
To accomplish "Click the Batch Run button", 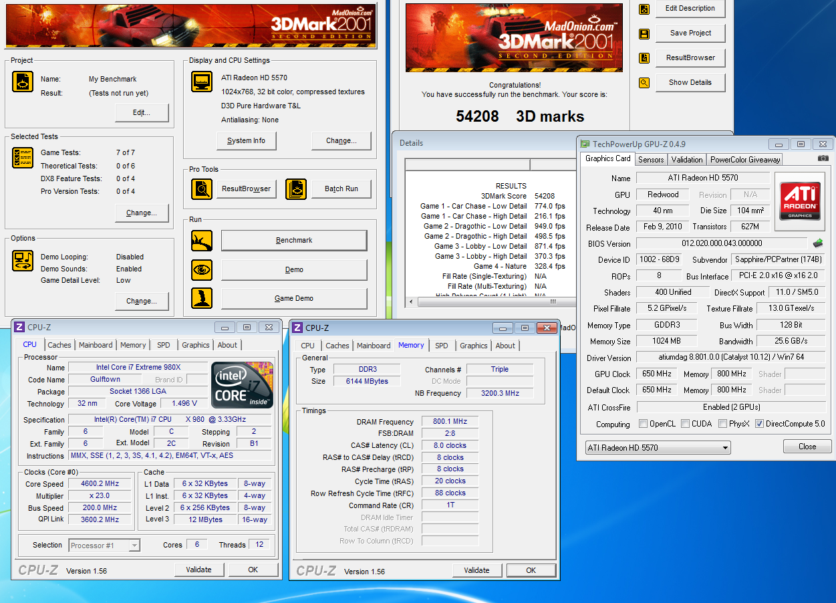I will (x=341, y=189).
